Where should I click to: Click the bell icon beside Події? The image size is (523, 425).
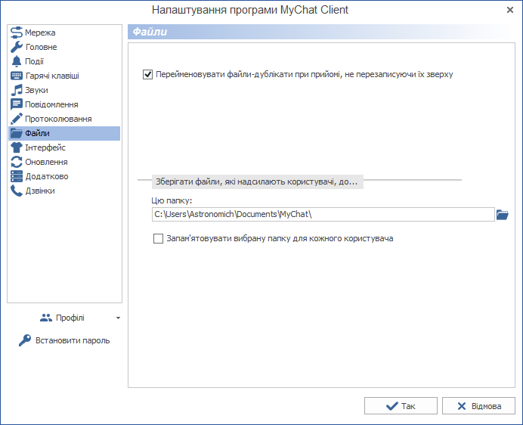[17, 61]
